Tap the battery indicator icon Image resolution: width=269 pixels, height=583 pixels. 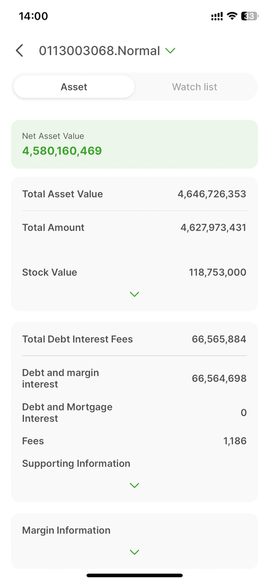tap(249, 16)
